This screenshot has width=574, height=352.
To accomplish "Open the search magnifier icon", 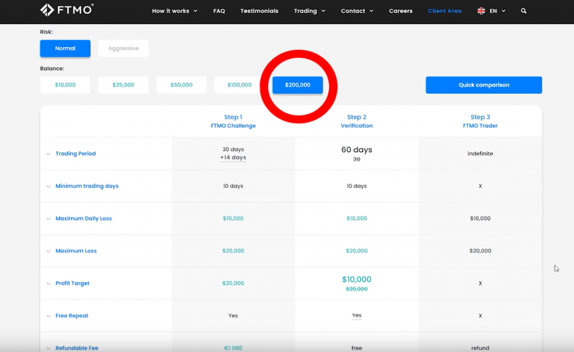I will (x=524, y=11).
